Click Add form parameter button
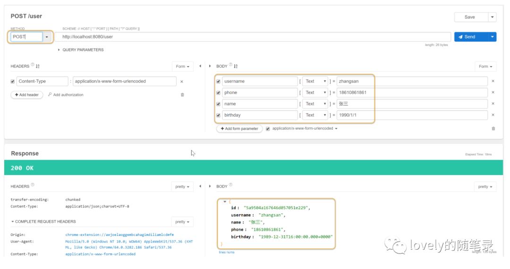 point(239,129)
